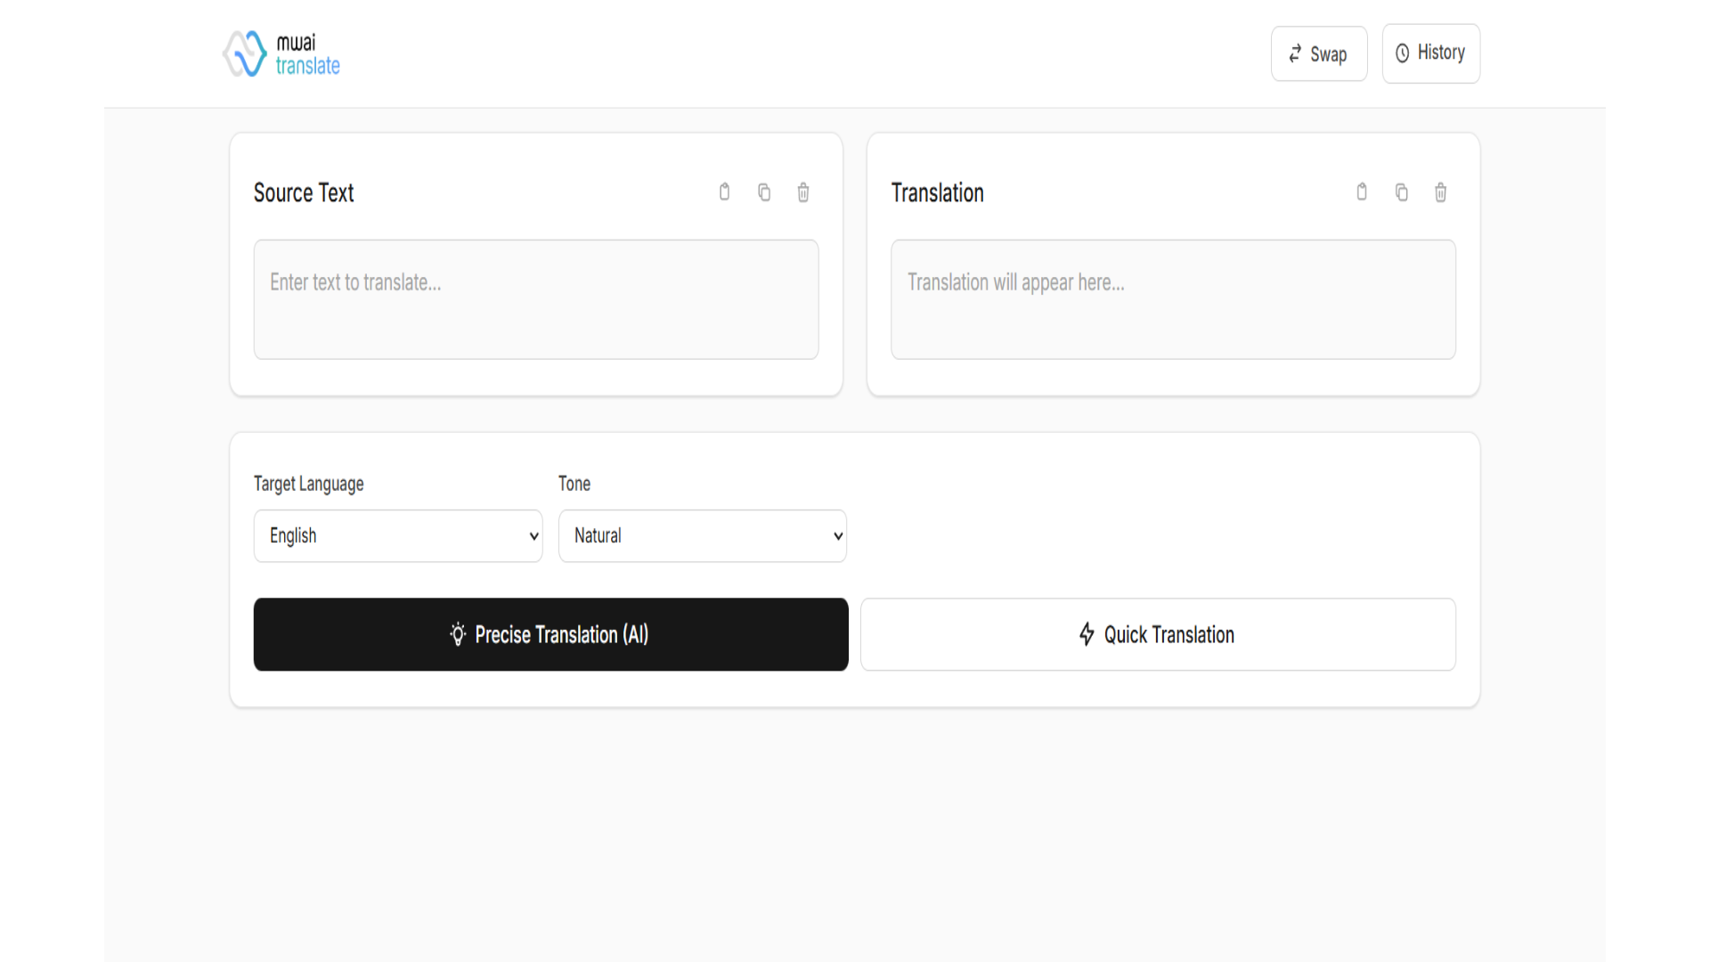
Task: Open the translation History
Action: [1430, 53]
